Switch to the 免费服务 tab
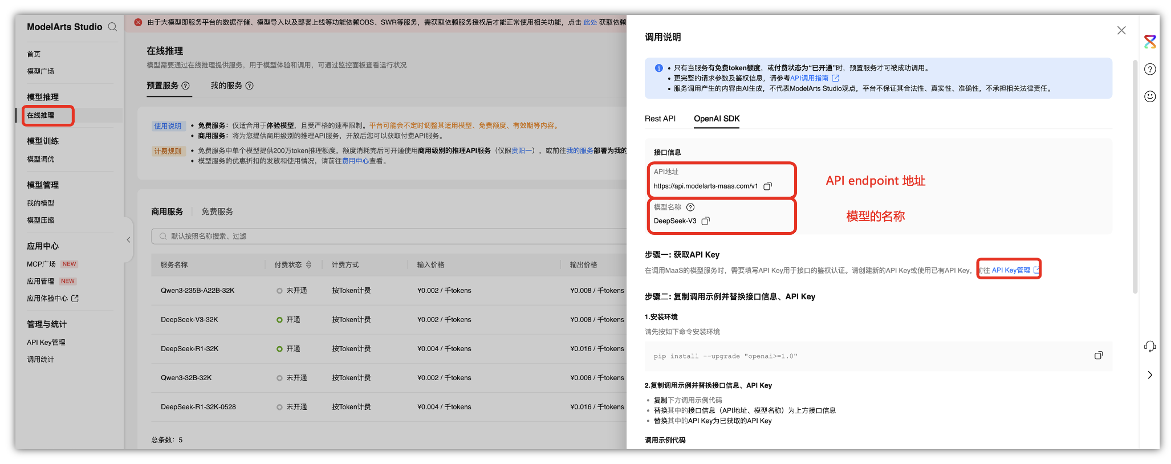Viewport: 1171px width, 464px height. 217,211
